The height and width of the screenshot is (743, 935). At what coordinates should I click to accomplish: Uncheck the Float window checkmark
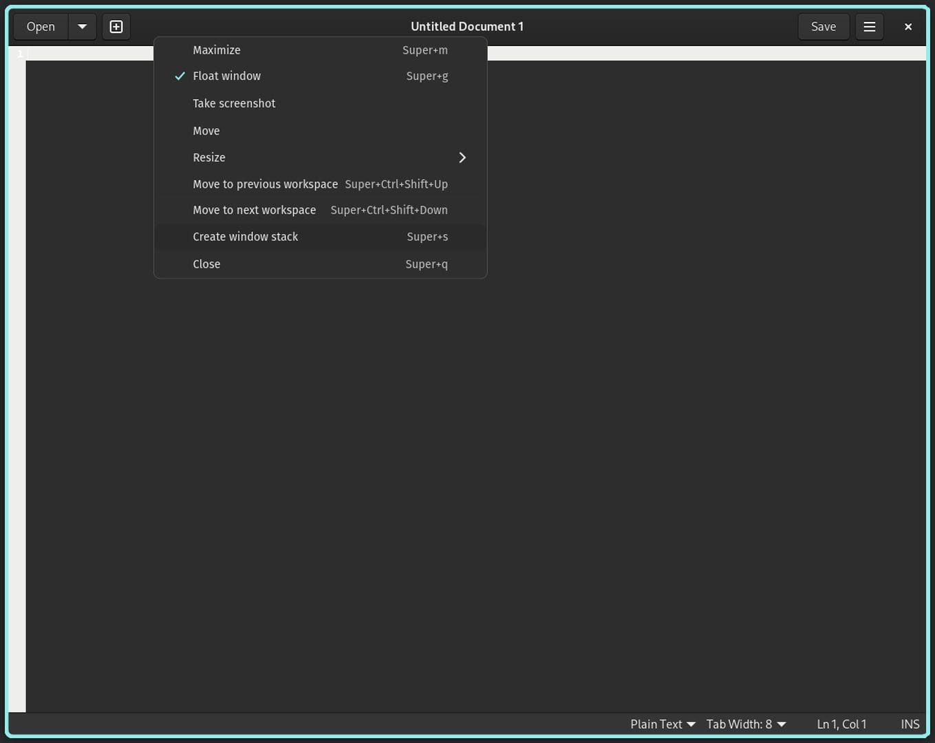point(180,76)
